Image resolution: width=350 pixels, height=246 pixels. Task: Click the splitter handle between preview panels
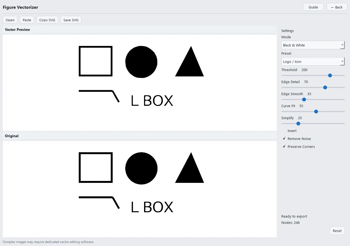140,131
